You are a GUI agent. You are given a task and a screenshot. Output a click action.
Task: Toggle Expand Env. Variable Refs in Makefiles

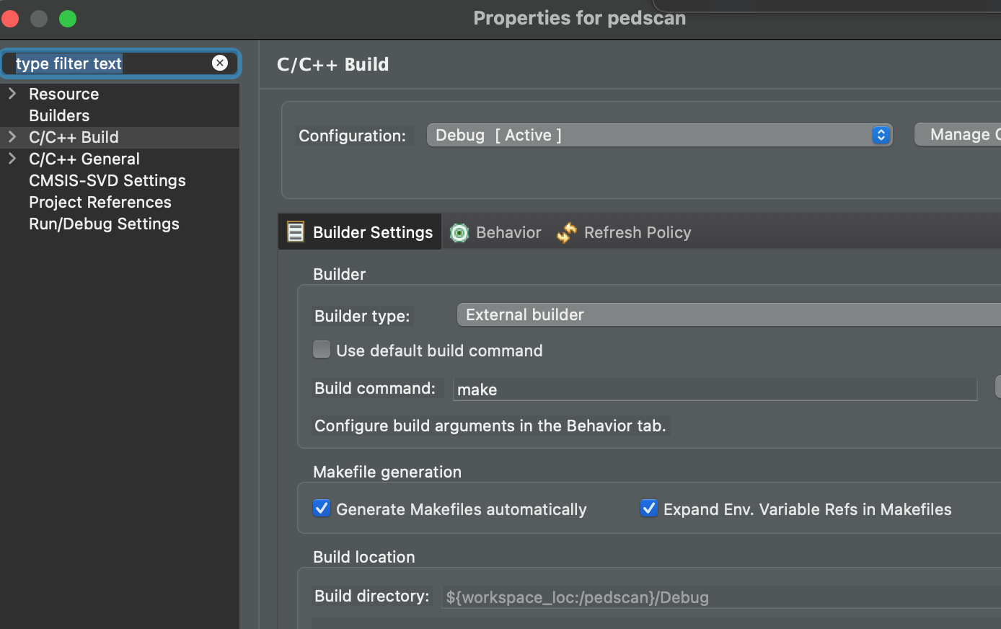tap(649, 508)
